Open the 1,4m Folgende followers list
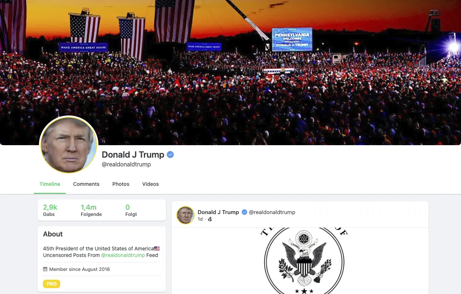Image resolution: width=461 pixels, height=294 pixels. 91,210
